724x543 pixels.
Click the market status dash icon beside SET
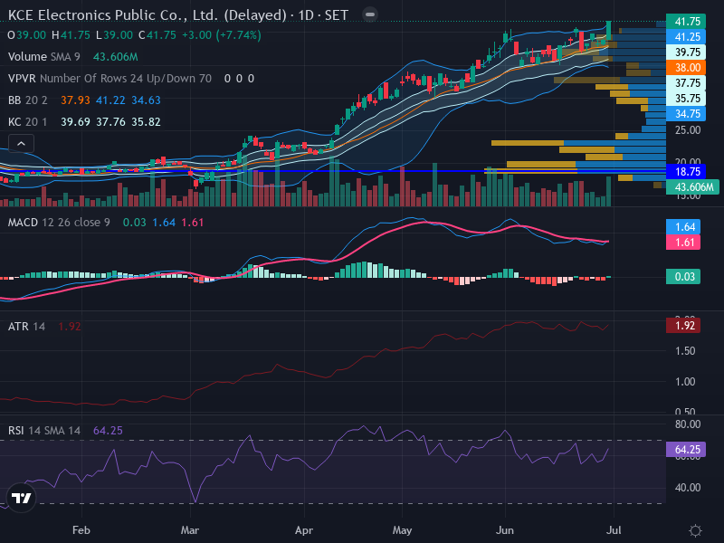pyautogui.click(x=370, y=14)
